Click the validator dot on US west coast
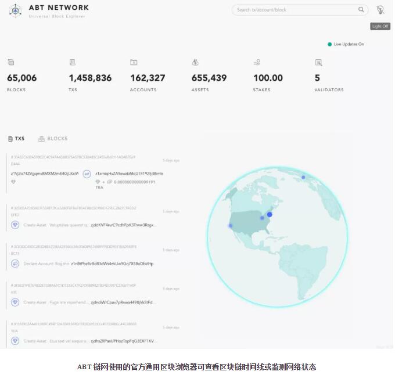The width and height of the screenshot is (395, 375). tap(230, 226)
